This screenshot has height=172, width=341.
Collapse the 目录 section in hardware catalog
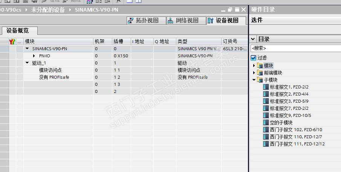click(x=253, y=39)
